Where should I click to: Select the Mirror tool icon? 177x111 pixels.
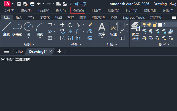coord(70,31)
